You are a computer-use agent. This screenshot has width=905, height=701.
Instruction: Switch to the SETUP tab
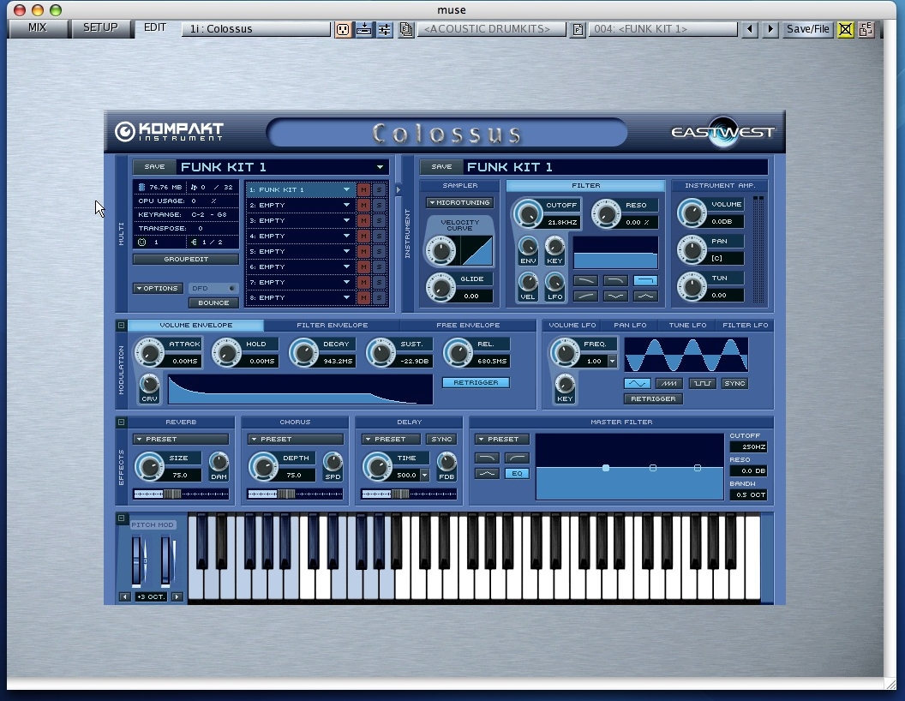[100, 27]
